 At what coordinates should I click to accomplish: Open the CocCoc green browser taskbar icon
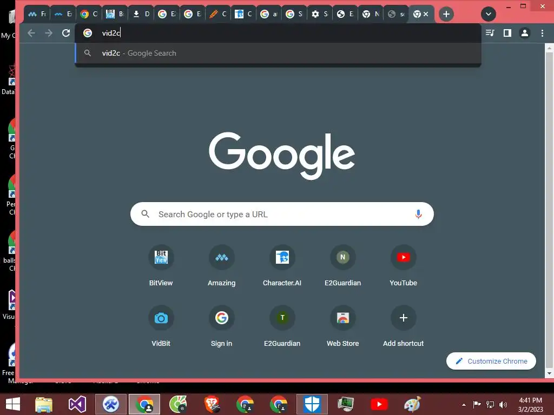point(178,404)
